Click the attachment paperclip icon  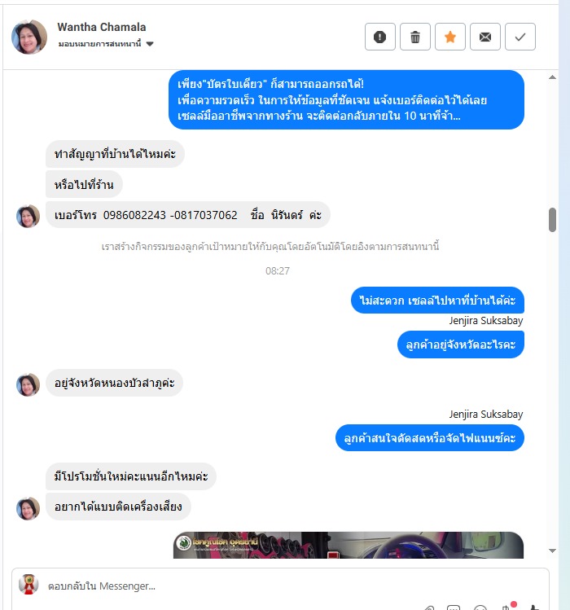429,608
